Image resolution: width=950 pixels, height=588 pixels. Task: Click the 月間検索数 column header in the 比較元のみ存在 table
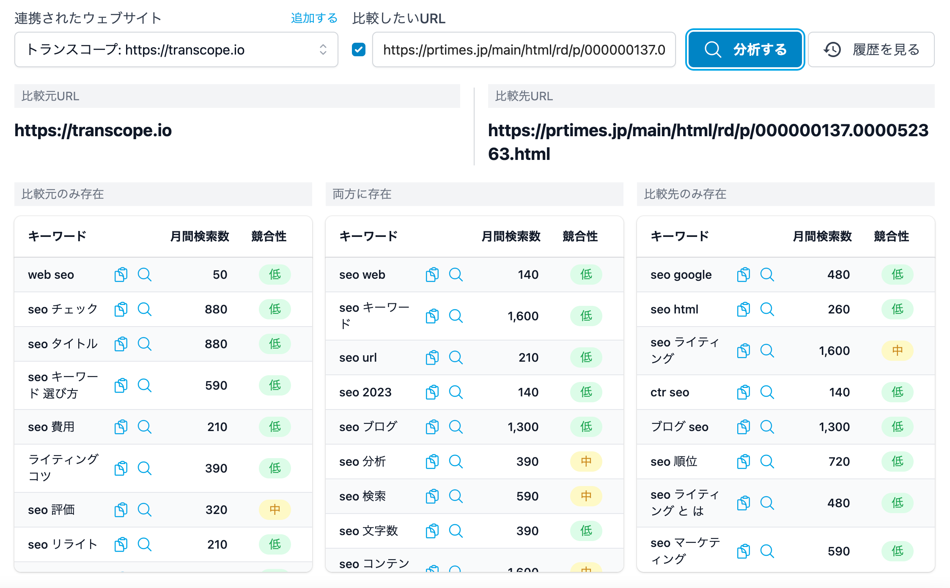click(x=200, y=236)
